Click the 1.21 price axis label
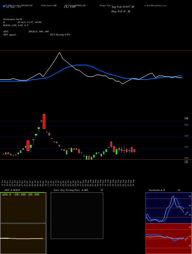 click(186, 136)
